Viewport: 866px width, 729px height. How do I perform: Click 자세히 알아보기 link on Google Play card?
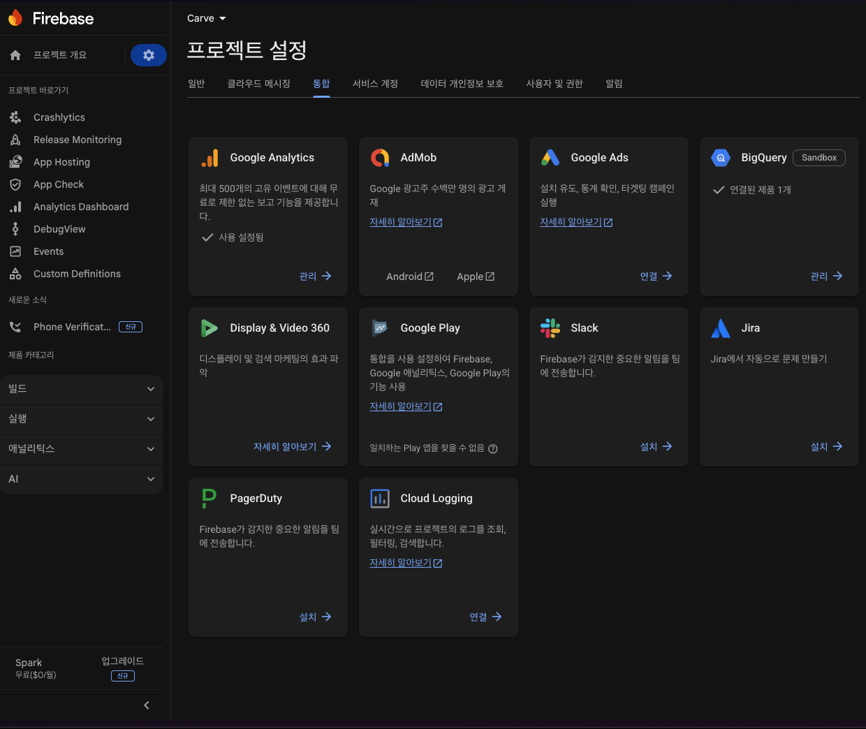[x=406, y=406]
